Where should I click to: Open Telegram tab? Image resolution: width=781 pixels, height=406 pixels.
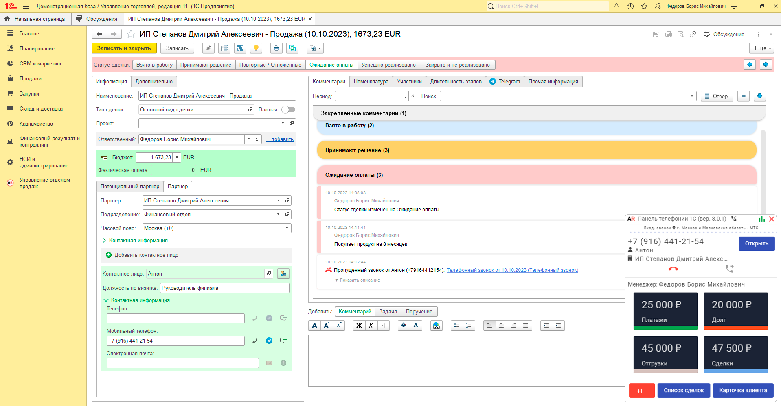(505, 81)
